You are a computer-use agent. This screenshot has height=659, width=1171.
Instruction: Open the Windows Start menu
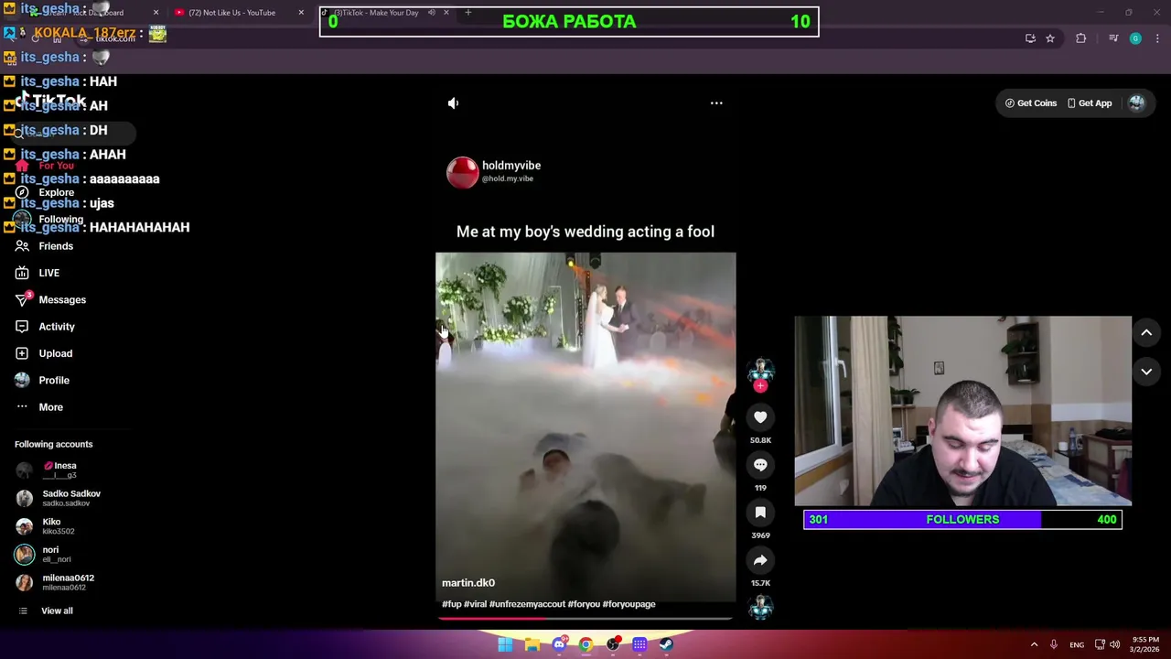505,644
